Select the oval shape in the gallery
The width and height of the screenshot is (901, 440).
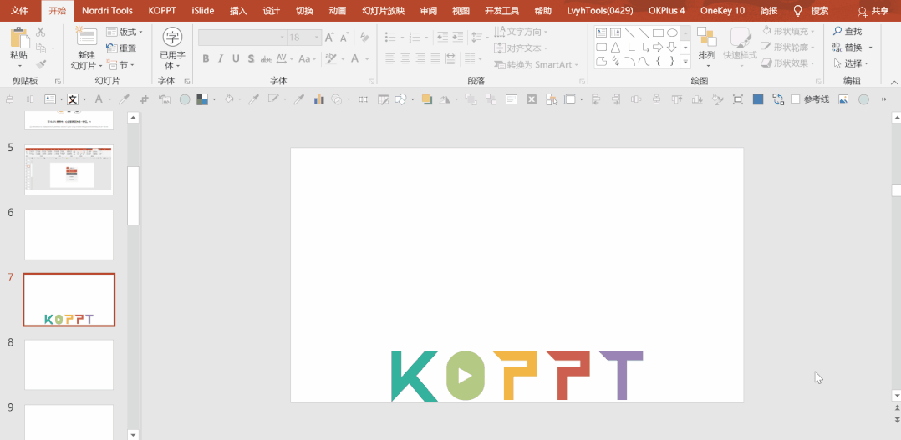tap(672, 33)
